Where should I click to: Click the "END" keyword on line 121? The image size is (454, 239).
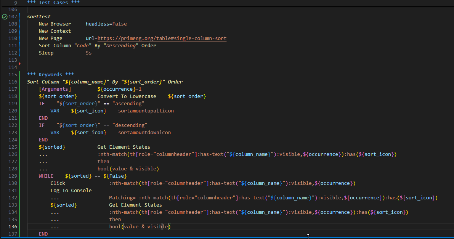[43, 118]
